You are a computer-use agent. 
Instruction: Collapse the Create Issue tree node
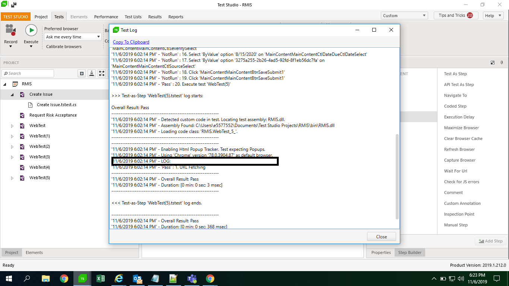click(12, 95)
